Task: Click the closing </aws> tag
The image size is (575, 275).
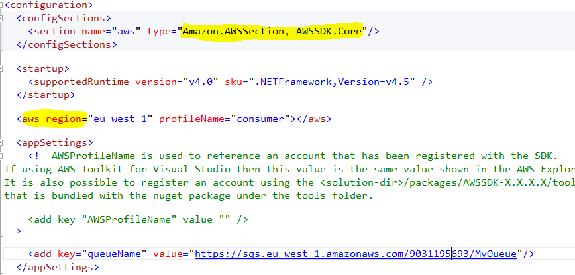Action: click(314, 119)
